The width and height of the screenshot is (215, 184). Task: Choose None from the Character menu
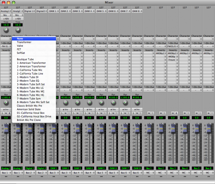(x=34, y=39)
